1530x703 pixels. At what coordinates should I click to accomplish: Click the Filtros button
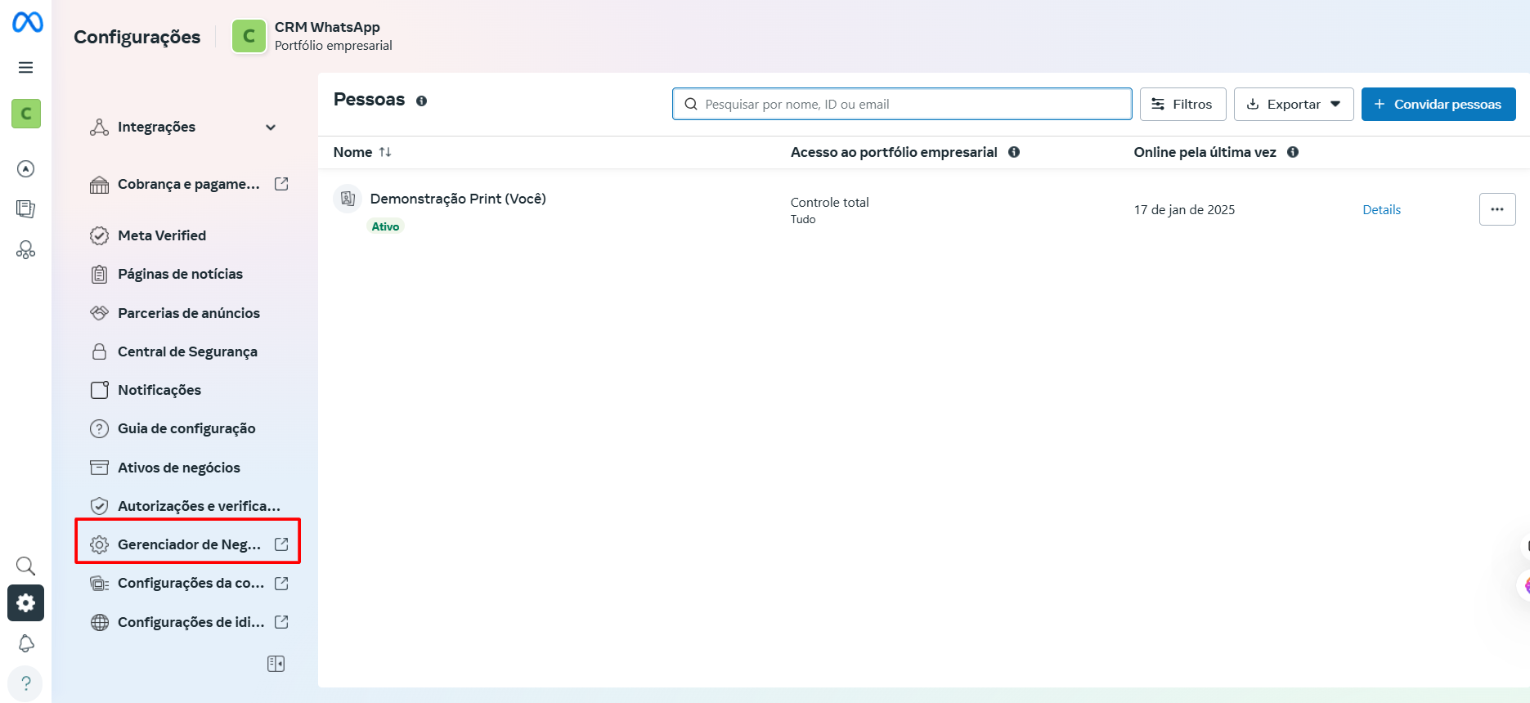pos(1182,105)
